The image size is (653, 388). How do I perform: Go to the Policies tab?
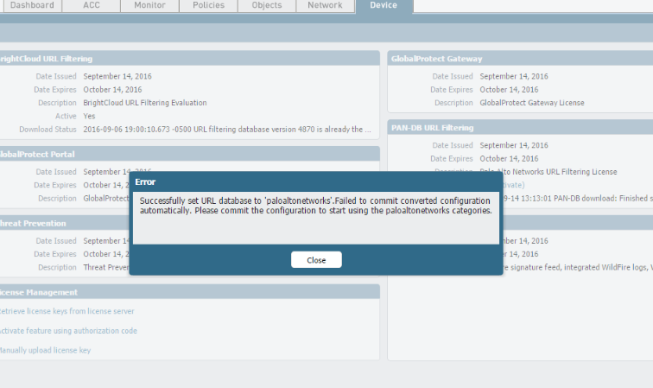pos(208,5)
